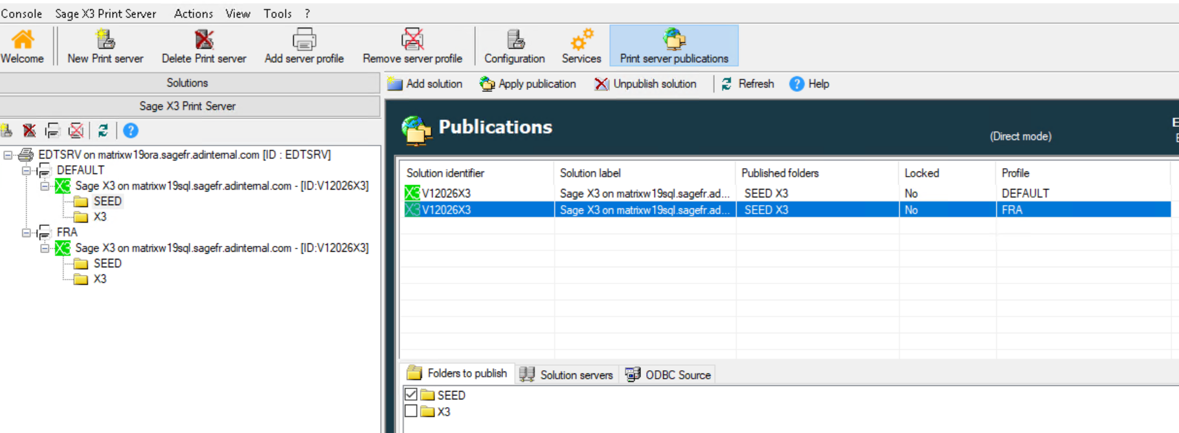
Task: Click the Sage X3 Print Server panel header
Action: coord(189,106)
